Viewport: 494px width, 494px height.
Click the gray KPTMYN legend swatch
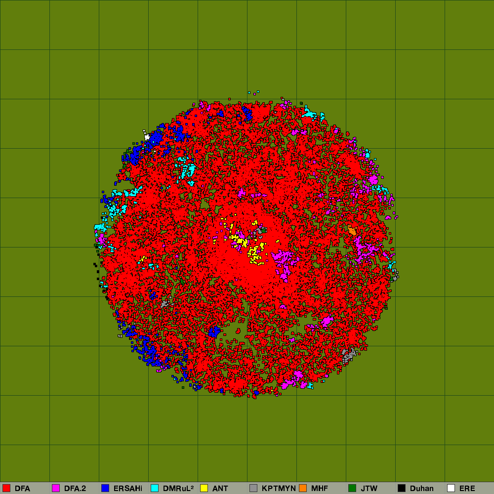tap(253, 488)
